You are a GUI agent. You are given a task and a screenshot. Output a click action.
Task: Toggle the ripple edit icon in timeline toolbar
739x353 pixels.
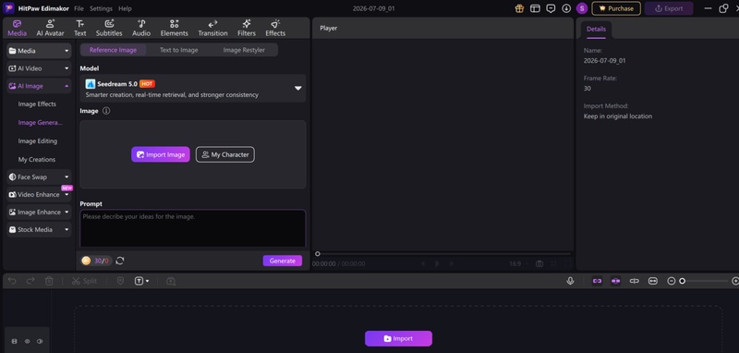coord(635,281)
